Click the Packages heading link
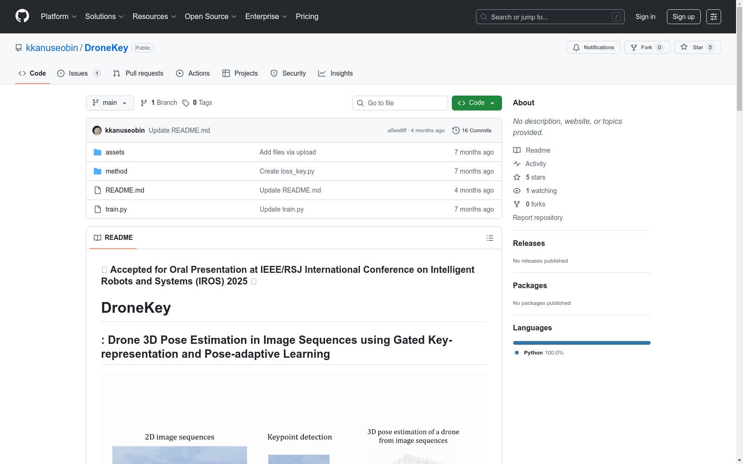 [530, 285]
